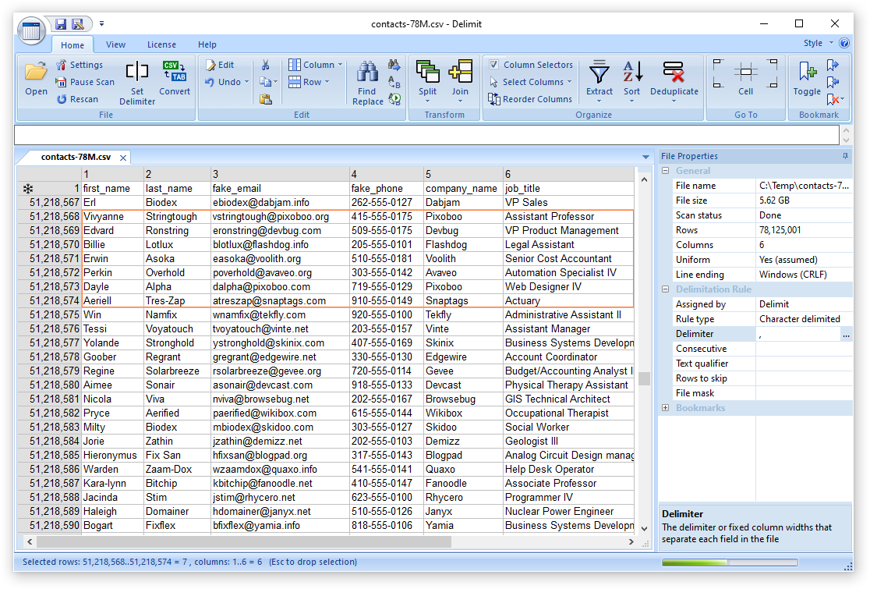Click the Split columns icon
This screenshot has height=589, width=870.
coord(427,72)
